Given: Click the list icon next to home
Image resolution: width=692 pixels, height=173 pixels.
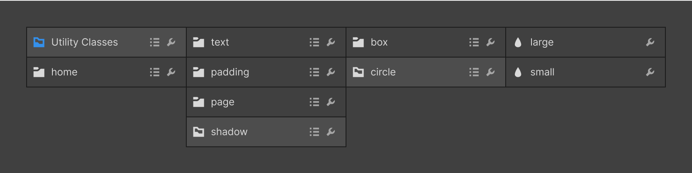Looking at the screenshot, I should pos(155,72).
